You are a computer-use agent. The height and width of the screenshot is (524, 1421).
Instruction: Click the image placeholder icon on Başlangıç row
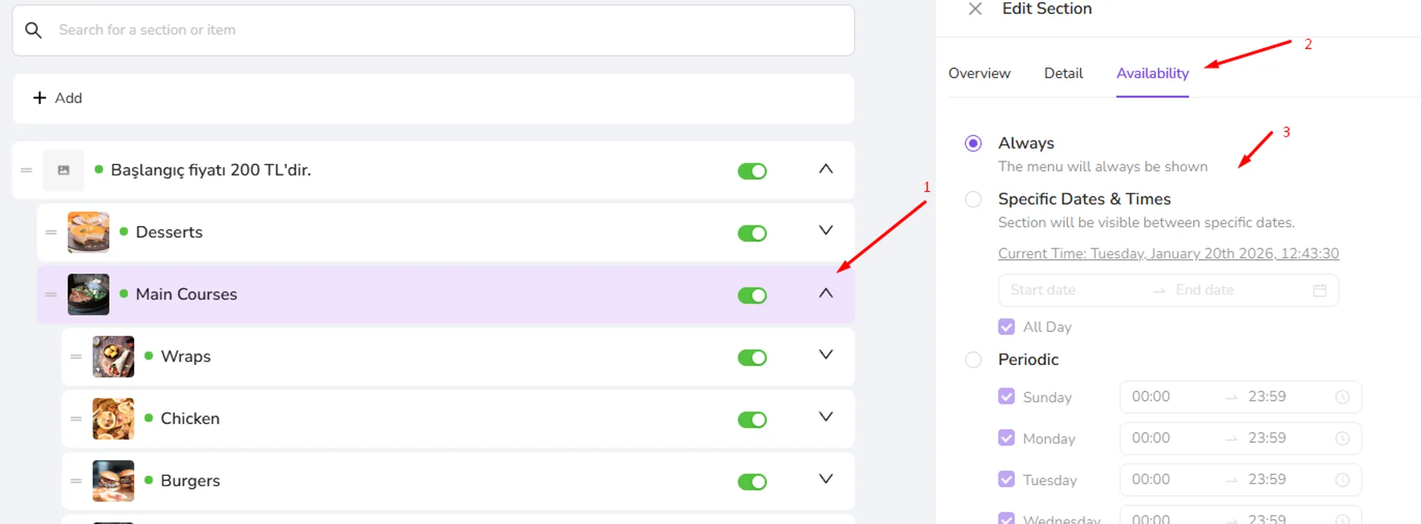(x=64, y=170)
